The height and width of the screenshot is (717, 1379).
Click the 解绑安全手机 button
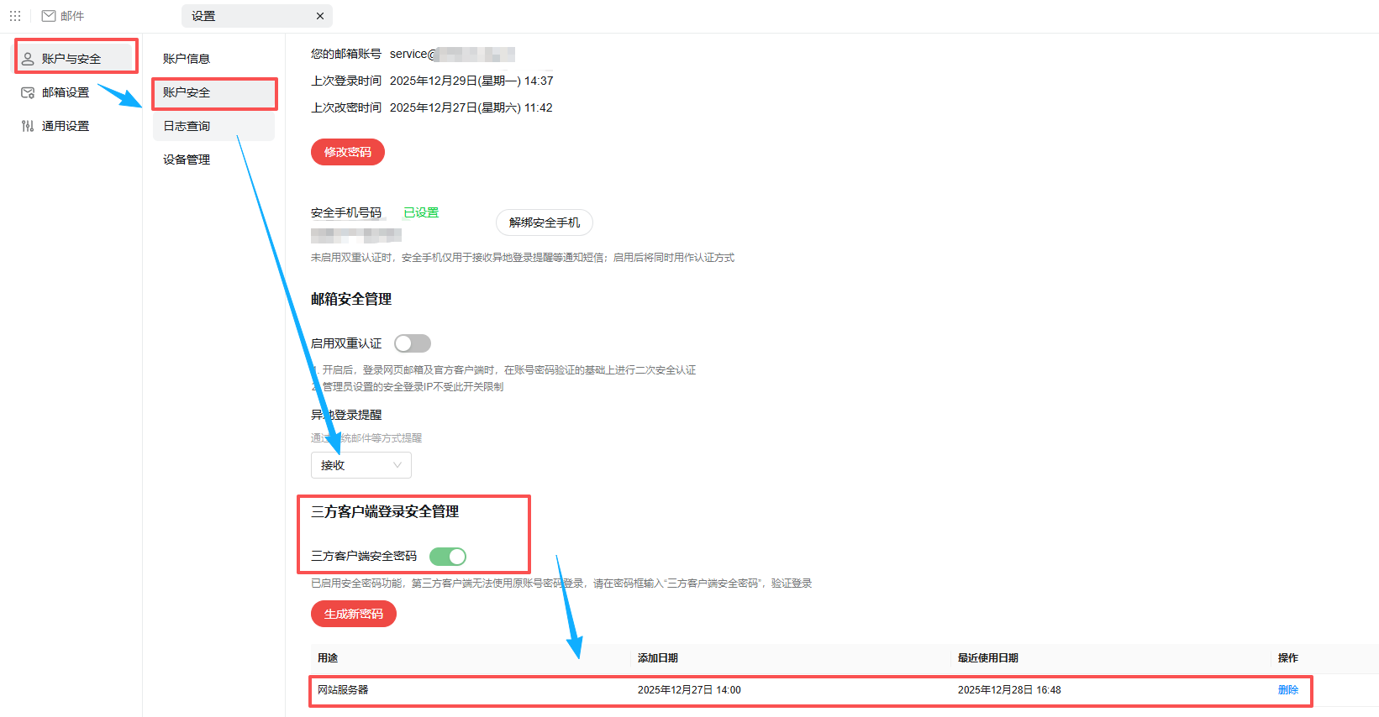(545, 222)
